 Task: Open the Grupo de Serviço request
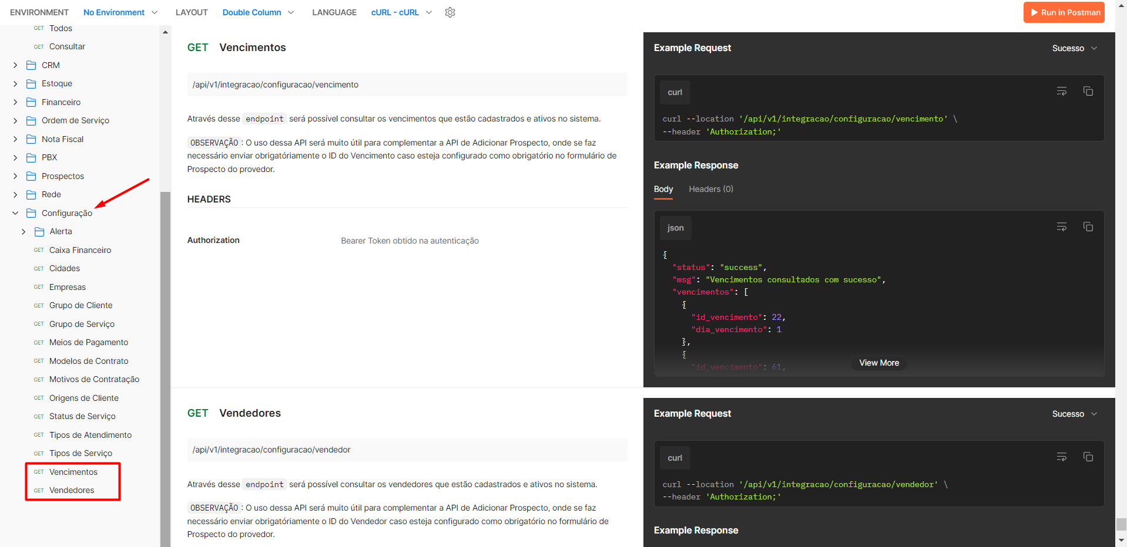pos(82,324)
